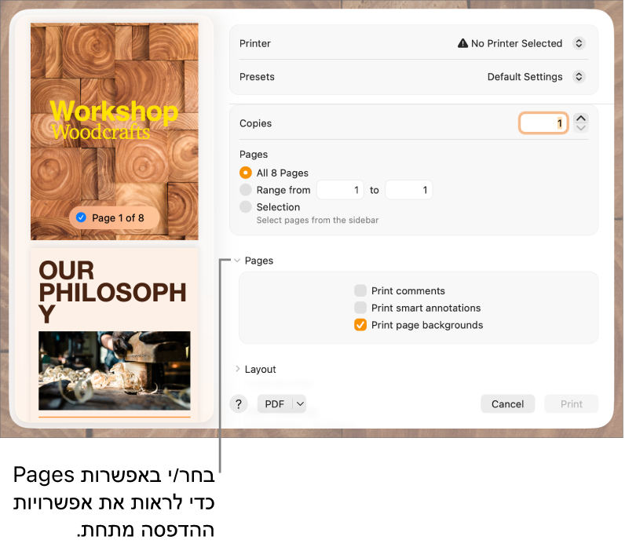Screen dimensions: 625x551
Task: Click the Copies decrement down arrow
Action: [581, 128]
